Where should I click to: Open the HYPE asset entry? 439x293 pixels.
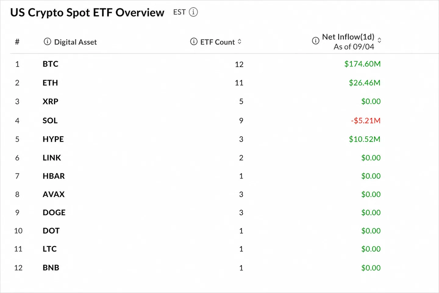[53, 139]
